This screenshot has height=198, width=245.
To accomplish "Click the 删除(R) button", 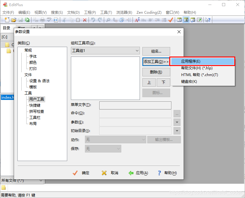I will tap(156, 72).
